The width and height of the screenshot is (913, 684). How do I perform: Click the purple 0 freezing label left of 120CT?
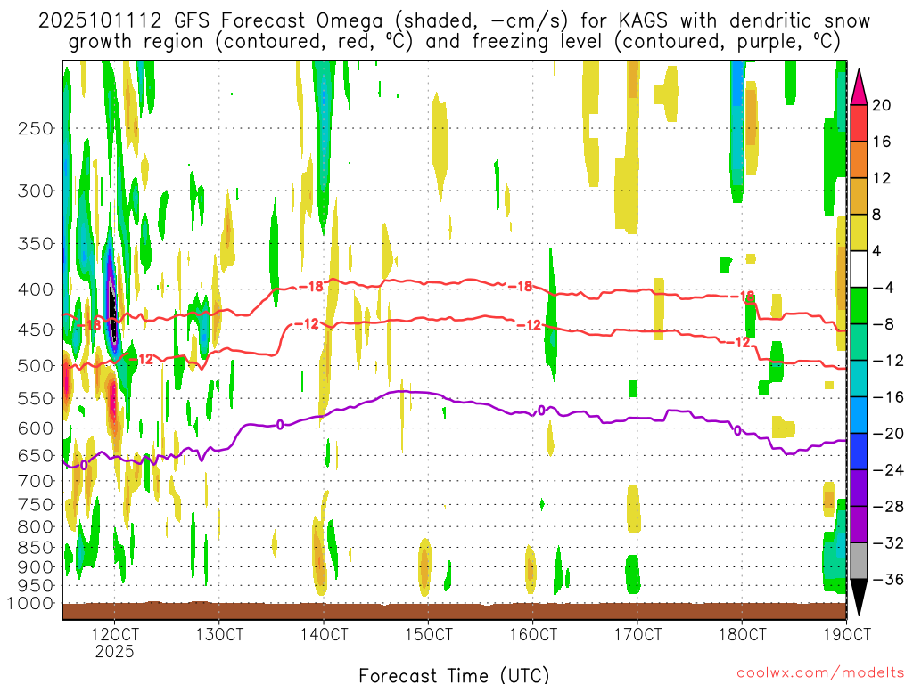point(84,465)
